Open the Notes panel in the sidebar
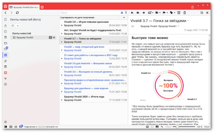 (5, 37)
